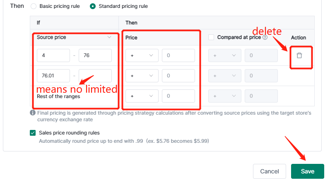This screenshot has height=180, width=330.
Task: Click the price value field in second row
Action: (x=178, y=76)
